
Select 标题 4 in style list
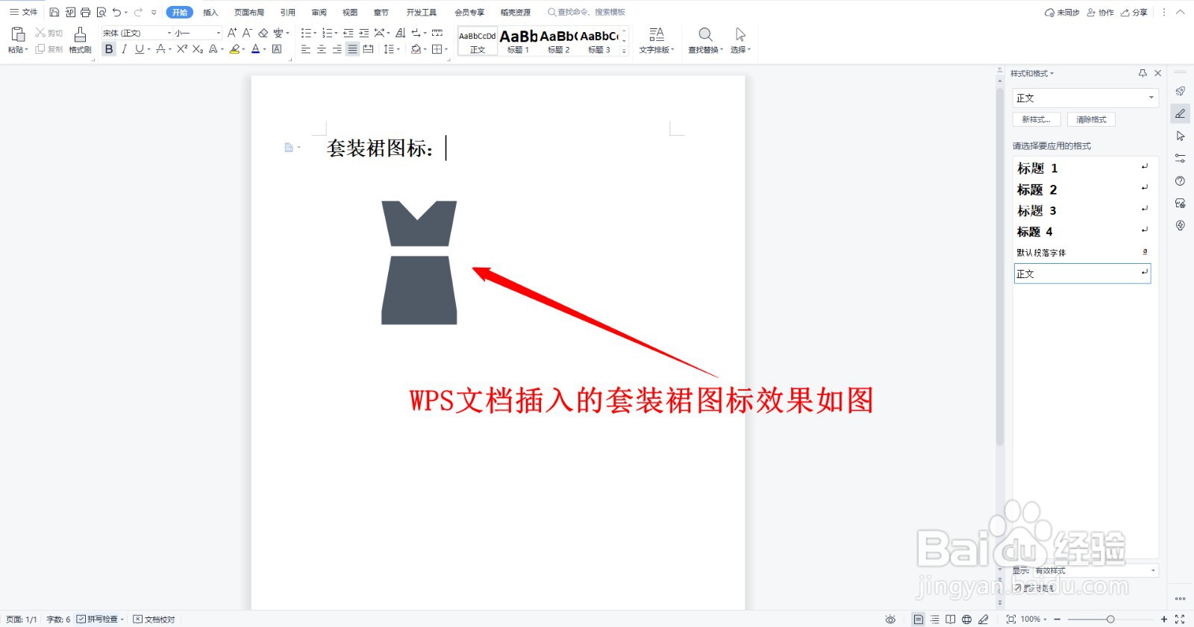1082,231
